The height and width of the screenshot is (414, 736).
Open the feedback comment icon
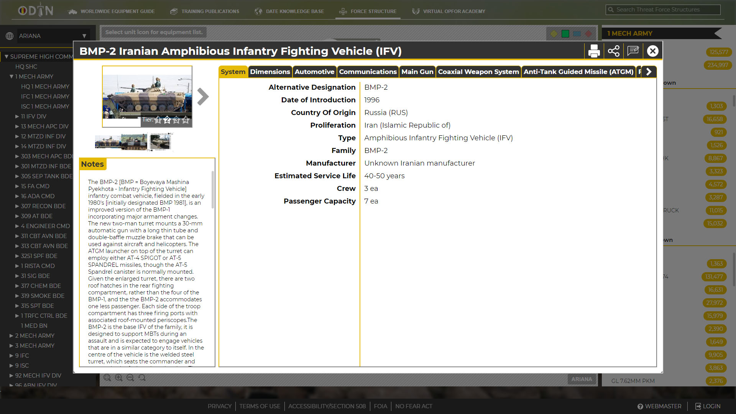coord(633,51)
